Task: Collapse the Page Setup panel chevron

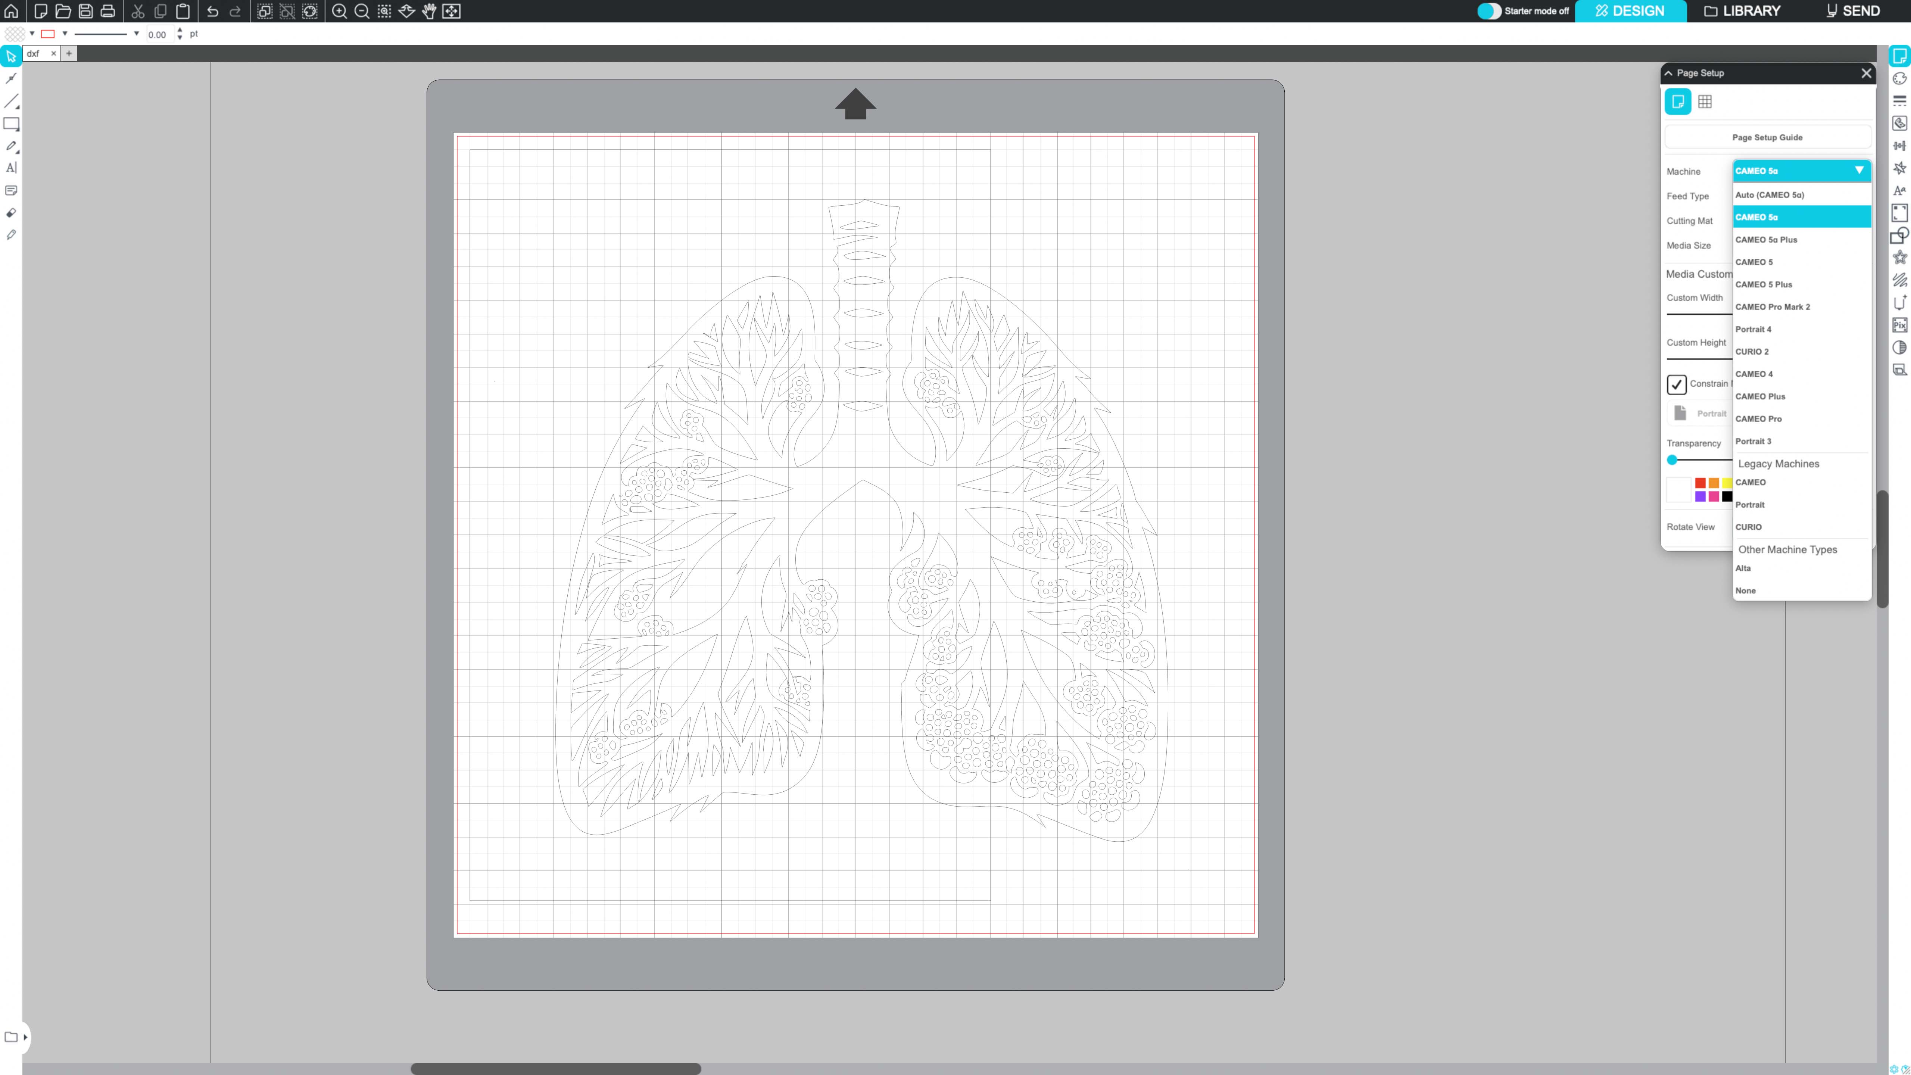Action: click(1669, 73)
